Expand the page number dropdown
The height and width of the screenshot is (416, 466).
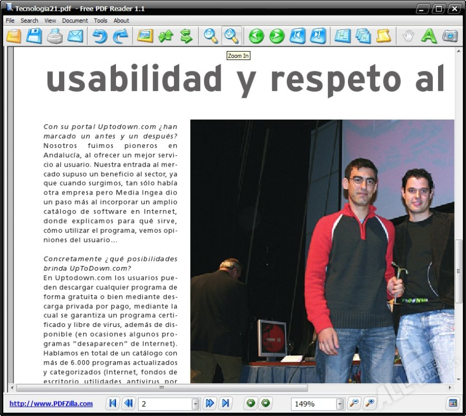coord(196,404)
